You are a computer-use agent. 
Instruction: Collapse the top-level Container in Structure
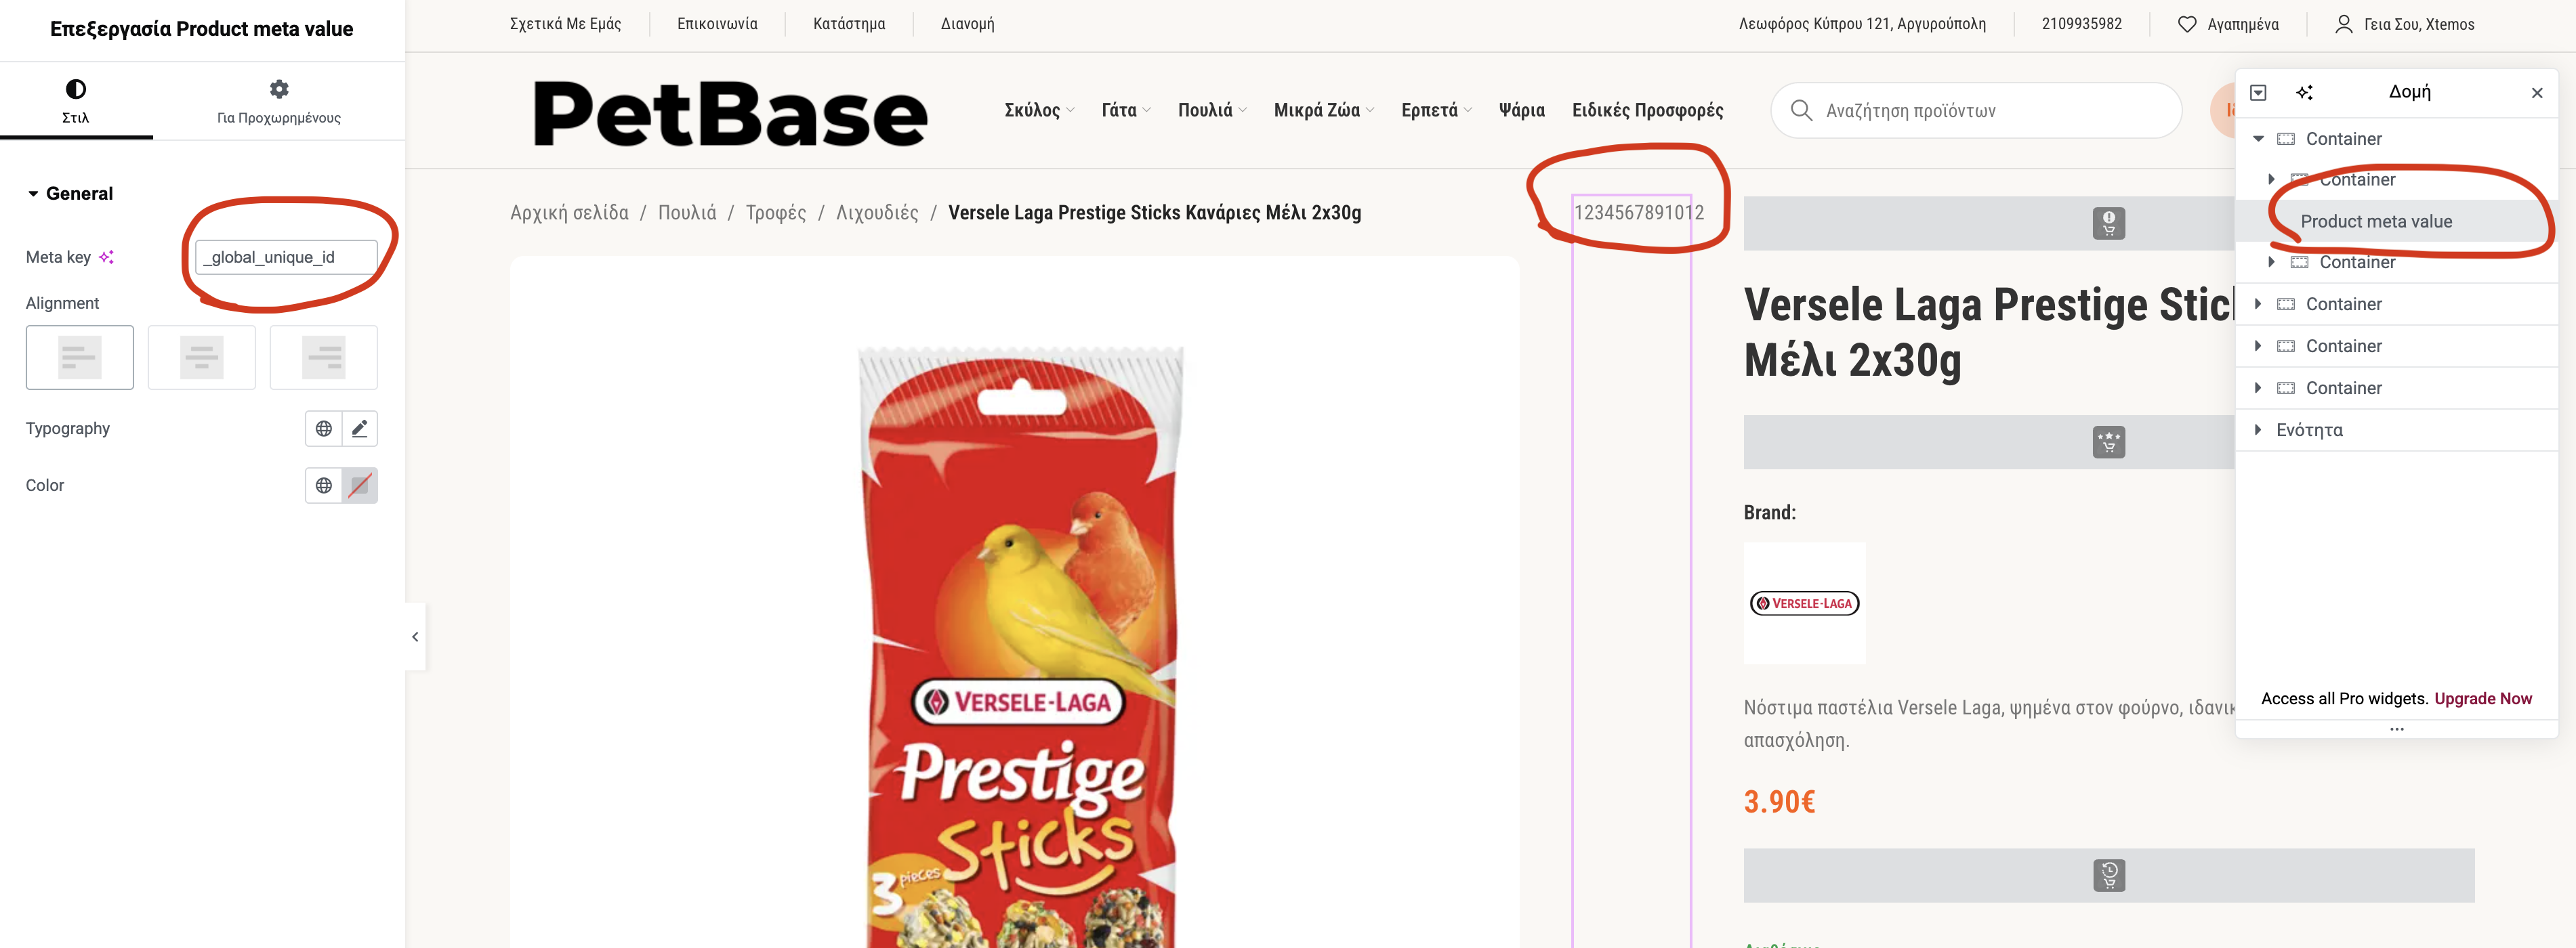(2258, 139)
